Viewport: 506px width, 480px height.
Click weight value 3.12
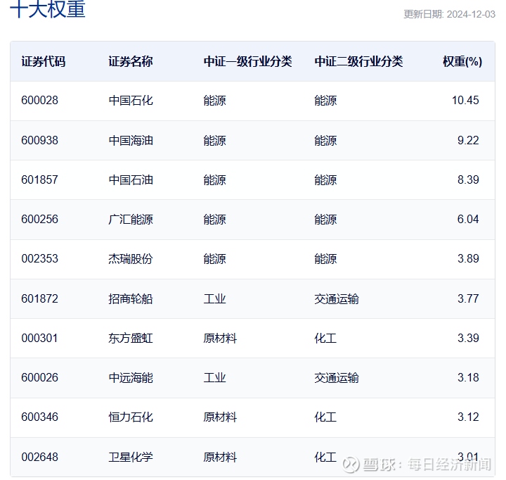pos(468,417)
